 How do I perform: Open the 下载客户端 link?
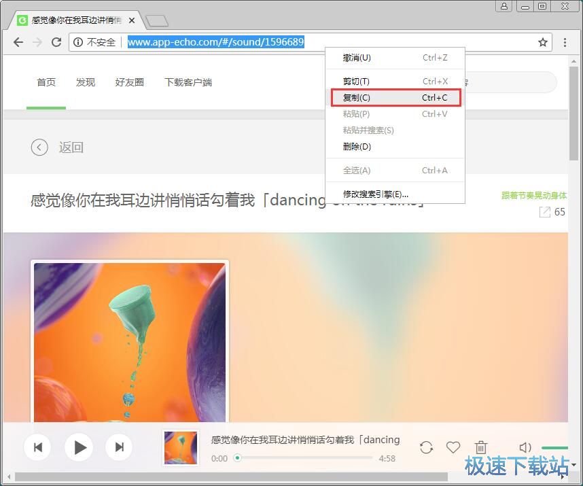coord(188,82)
